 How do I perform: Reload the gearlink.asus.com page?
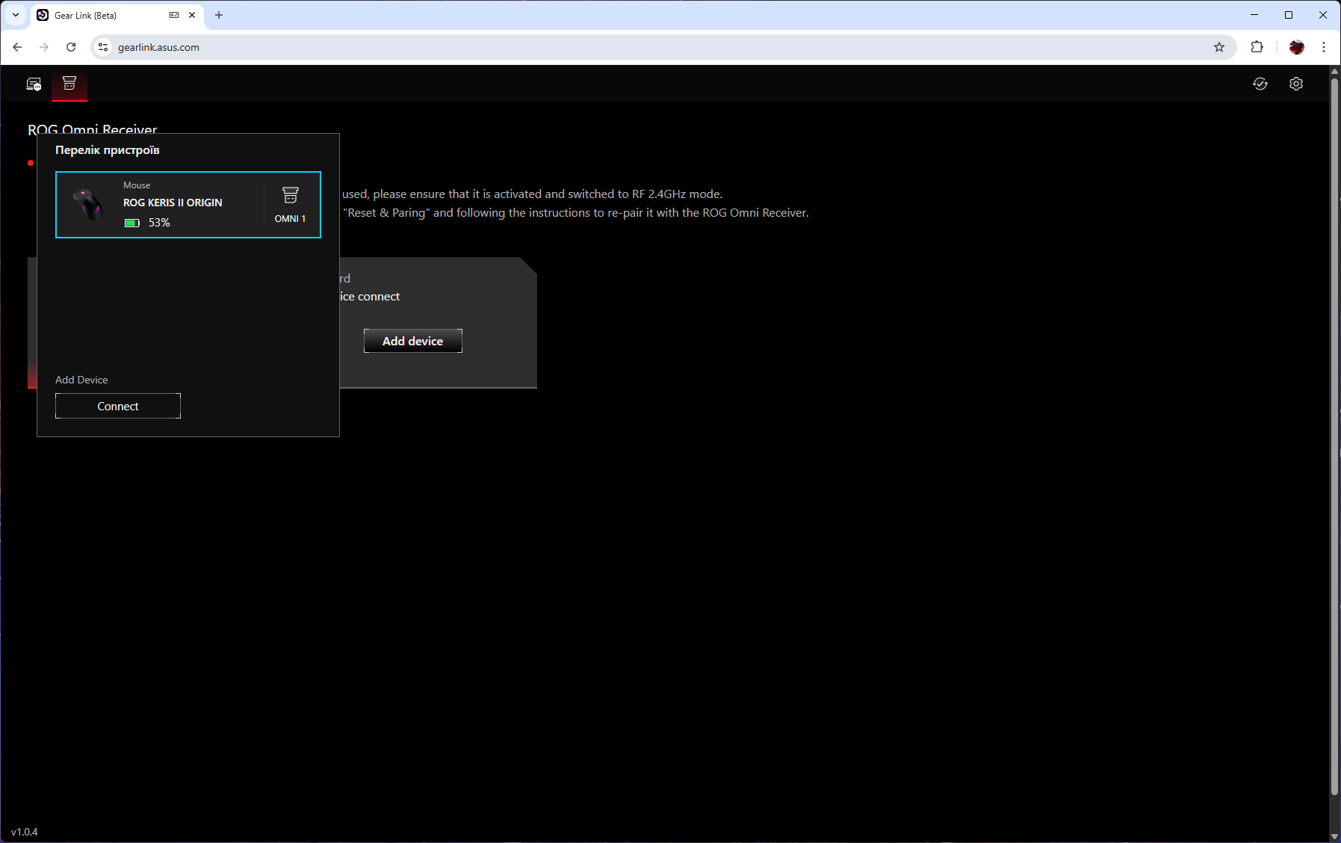pyautogui.click(x=71, y=47)
